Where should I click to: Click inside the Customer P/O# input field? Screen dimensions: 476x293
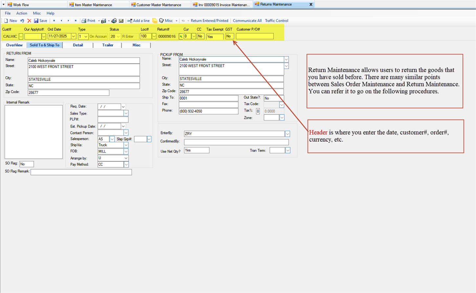point(255,36)
